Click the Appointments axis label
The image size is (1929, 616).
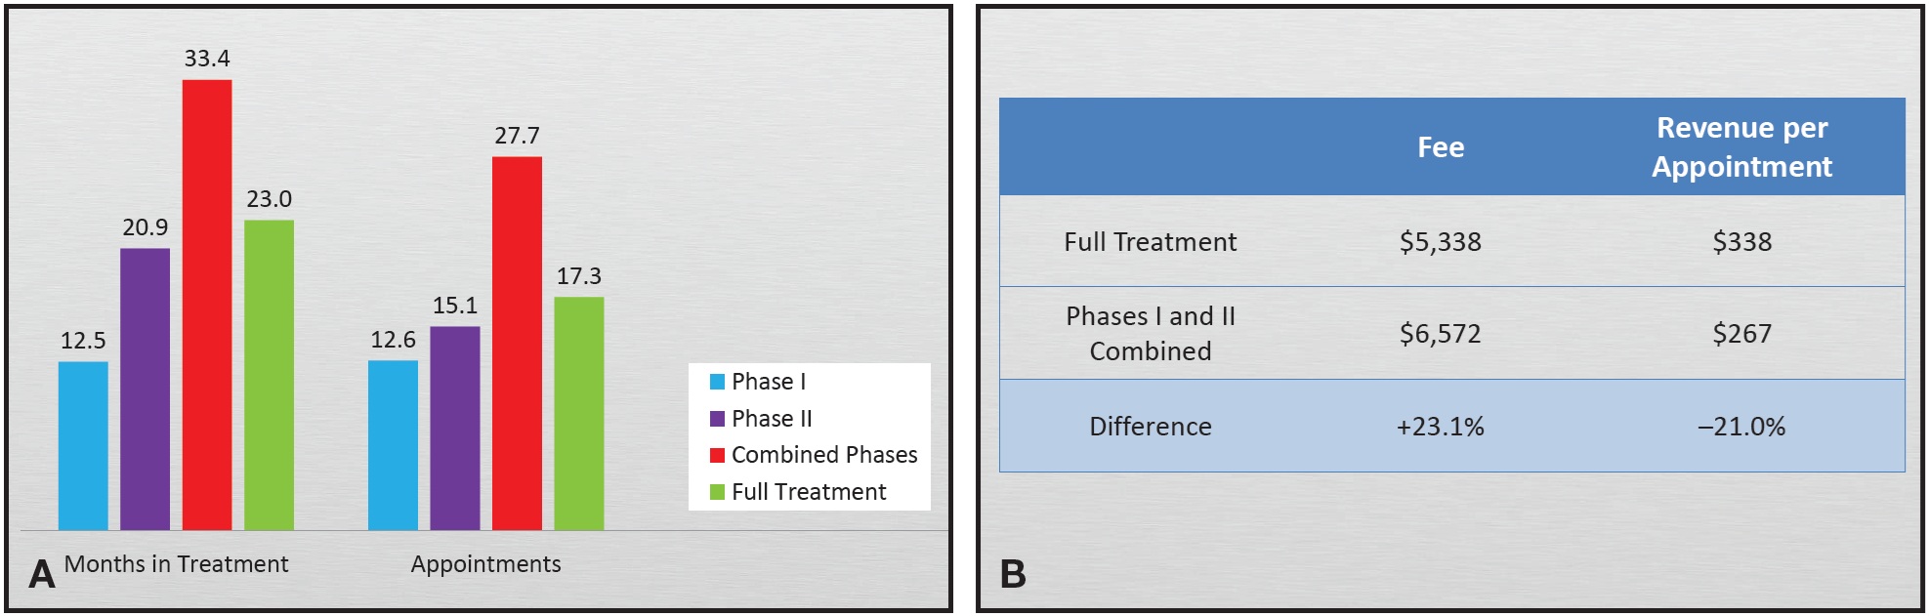[485, 564]
